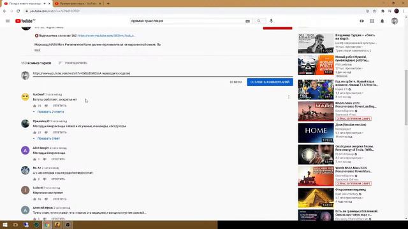Open 'NASA's Mars 2020 Perseverance Rover Landing' title
Screen dimensions: 408x229
coord(356,104)
